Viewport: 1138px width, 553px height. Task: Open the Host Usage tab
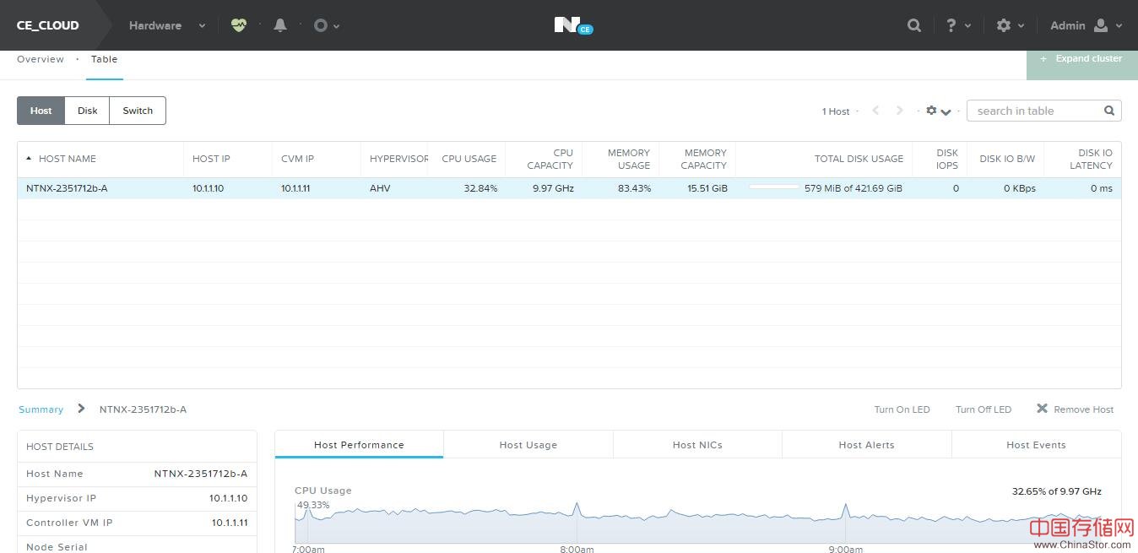pos(528,445)
